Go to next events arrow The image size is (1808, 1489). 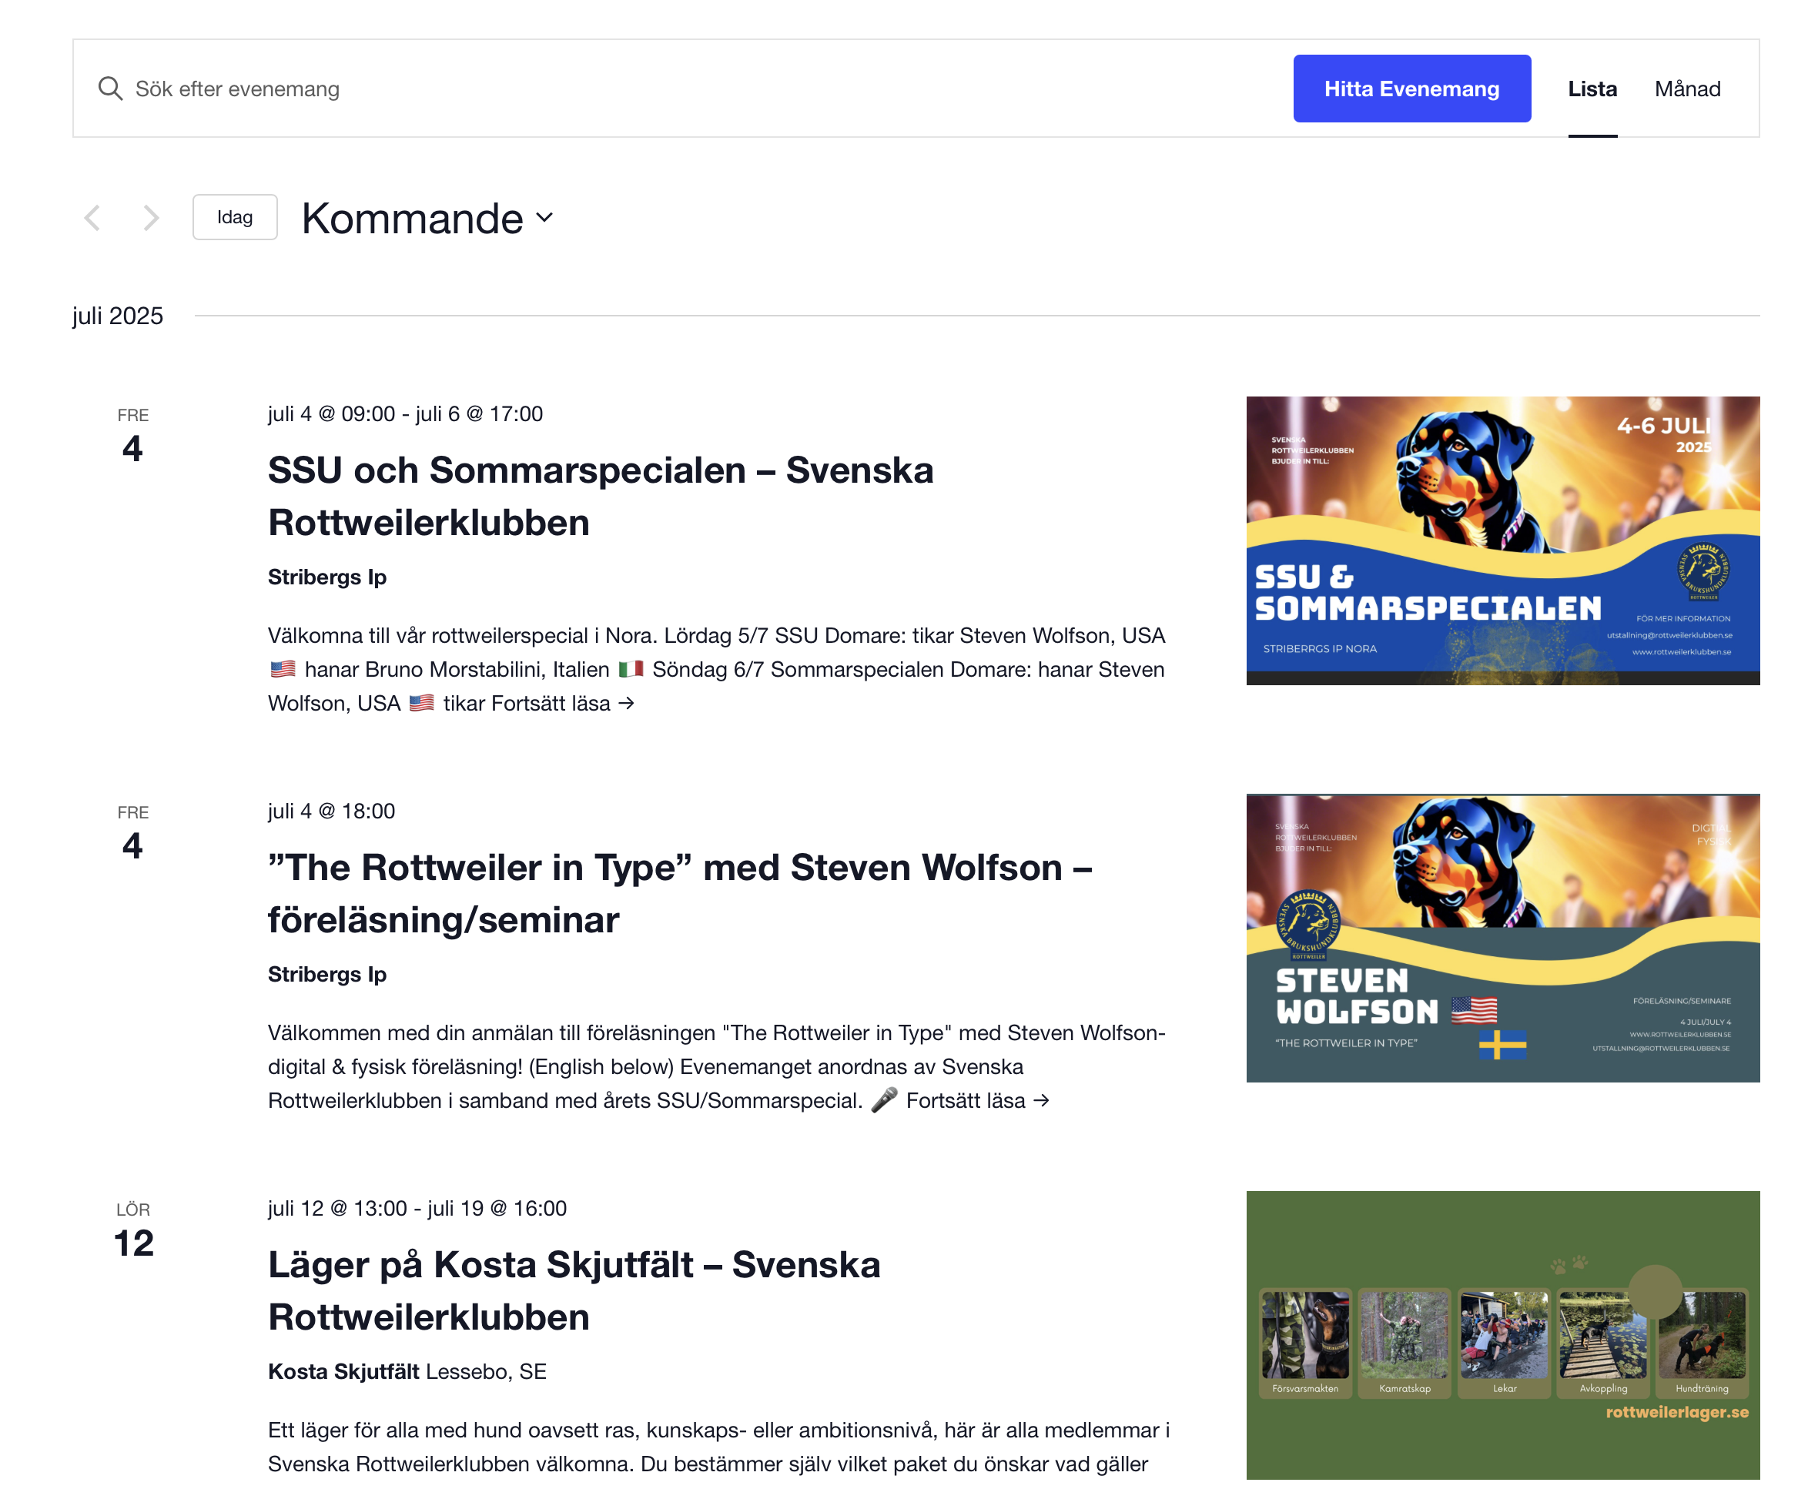tap(152, 218)
